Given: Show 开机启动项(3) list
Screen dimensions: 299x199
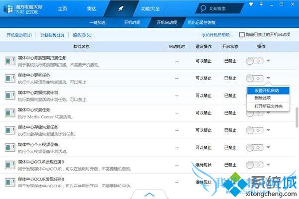Looking at the screenshot, I should (19, 35).
